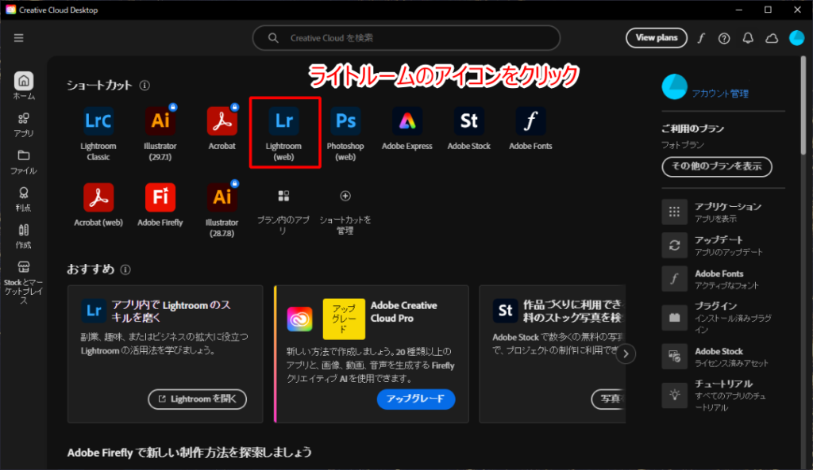Click the その他のプランを表示 button

pyautogui.click(x=717, y=166)
